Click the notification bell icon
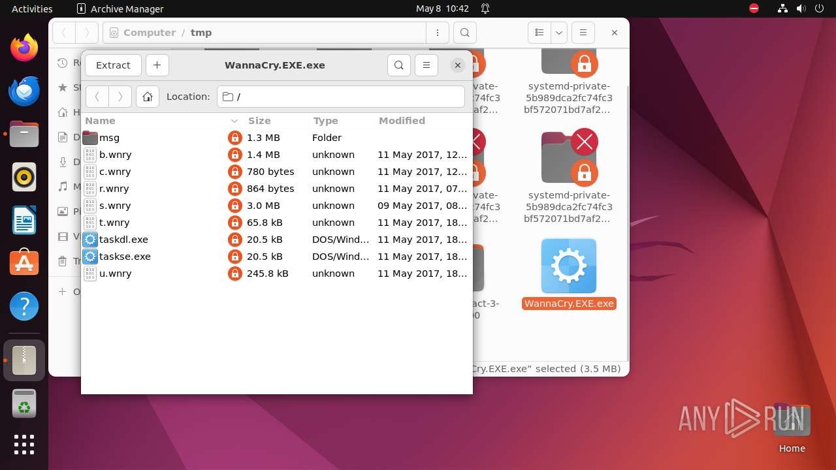The height and width of the screenshot is (470, 836). [485, 8]
